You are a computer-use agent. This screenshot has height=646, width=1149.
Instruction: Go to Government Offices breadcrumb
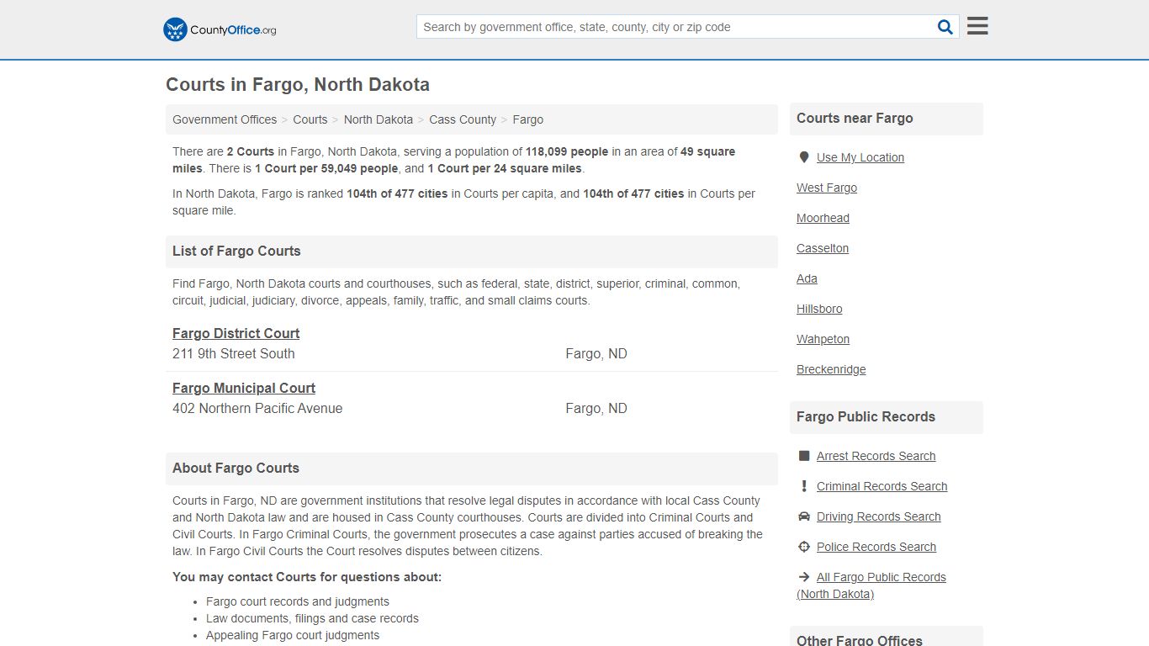click(225, 119)
